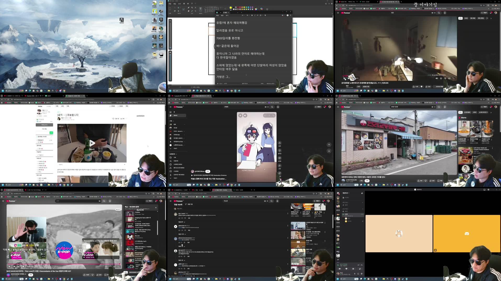Image resolution: width=501 pixels, height=281 pixels.
Task: Mute the DAVICHI music video volume
Action: 24,266
